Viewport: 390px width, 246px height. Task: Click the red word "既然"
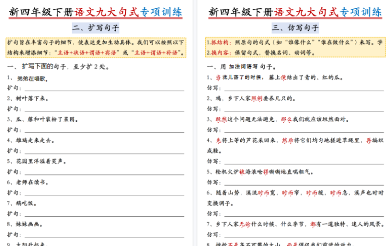click(x=221, y=119)
